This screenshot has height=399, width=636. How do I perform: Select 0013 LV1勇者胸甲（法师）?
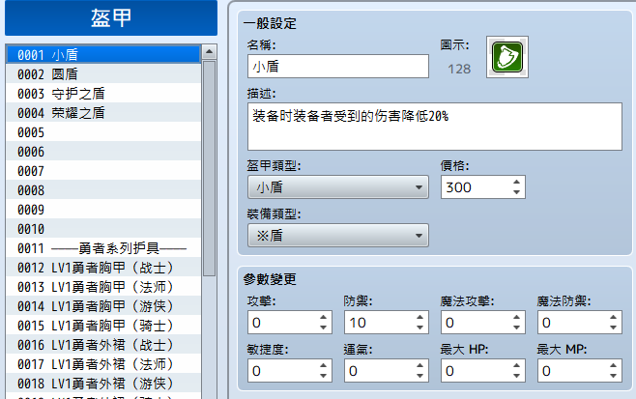[x=103, y=286]
